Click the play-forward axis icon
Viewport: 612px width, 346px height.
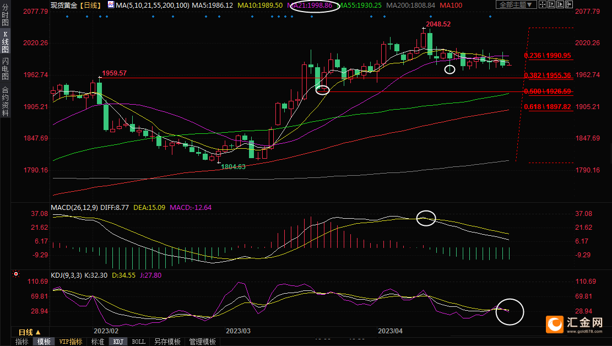point(560,5)
